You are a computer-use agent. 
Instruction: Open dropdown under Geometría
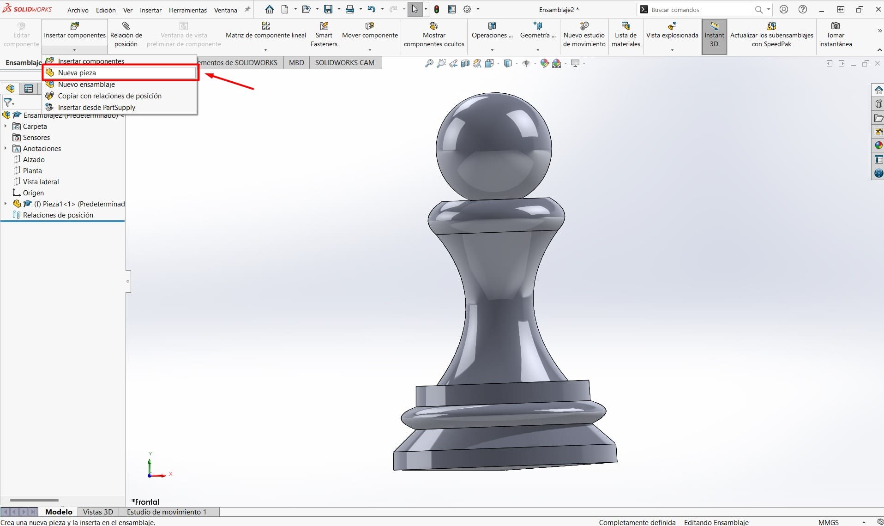coord(538,50)
